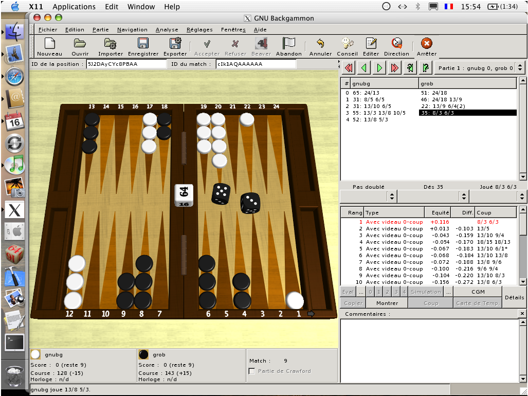The height and width of the screenshot is (396, 528).
Task: Open the Analyse menu
Action: click(x=166, y=29)
